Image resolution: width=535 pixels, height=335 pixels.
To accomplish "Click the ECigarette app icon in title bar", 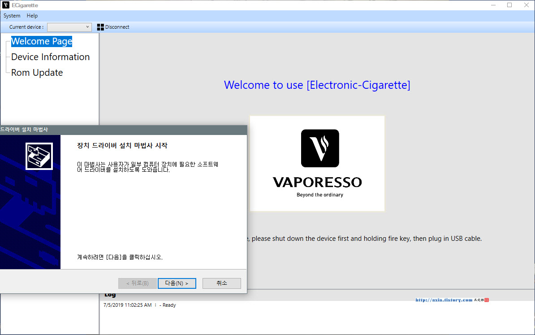I will tap(6, 5).
